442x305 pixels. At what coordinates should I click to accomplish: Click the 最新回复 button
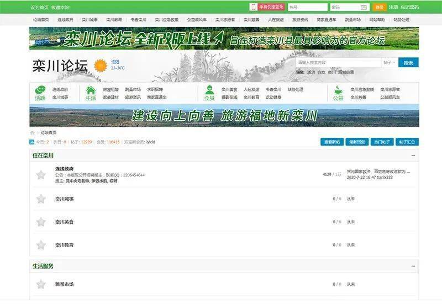[357, 142]
